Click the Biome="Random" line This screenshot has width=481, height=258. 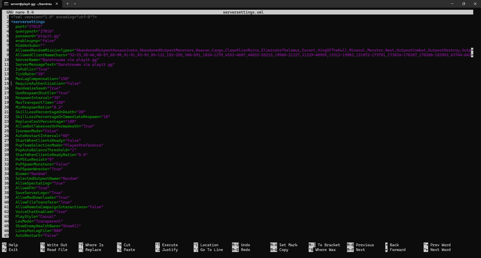31,174
